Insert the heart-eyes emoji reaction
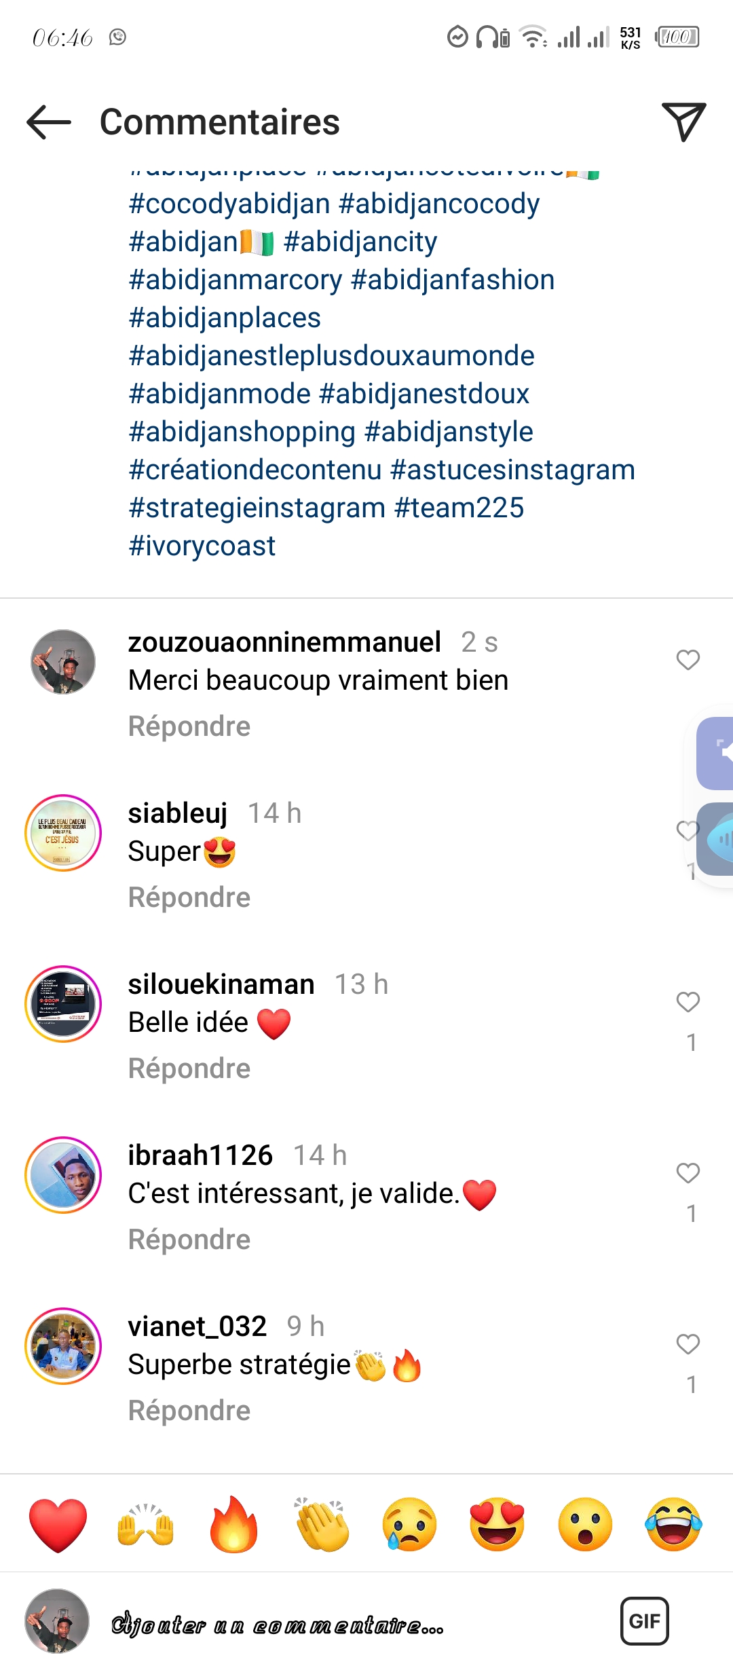 pos(497,1525)
